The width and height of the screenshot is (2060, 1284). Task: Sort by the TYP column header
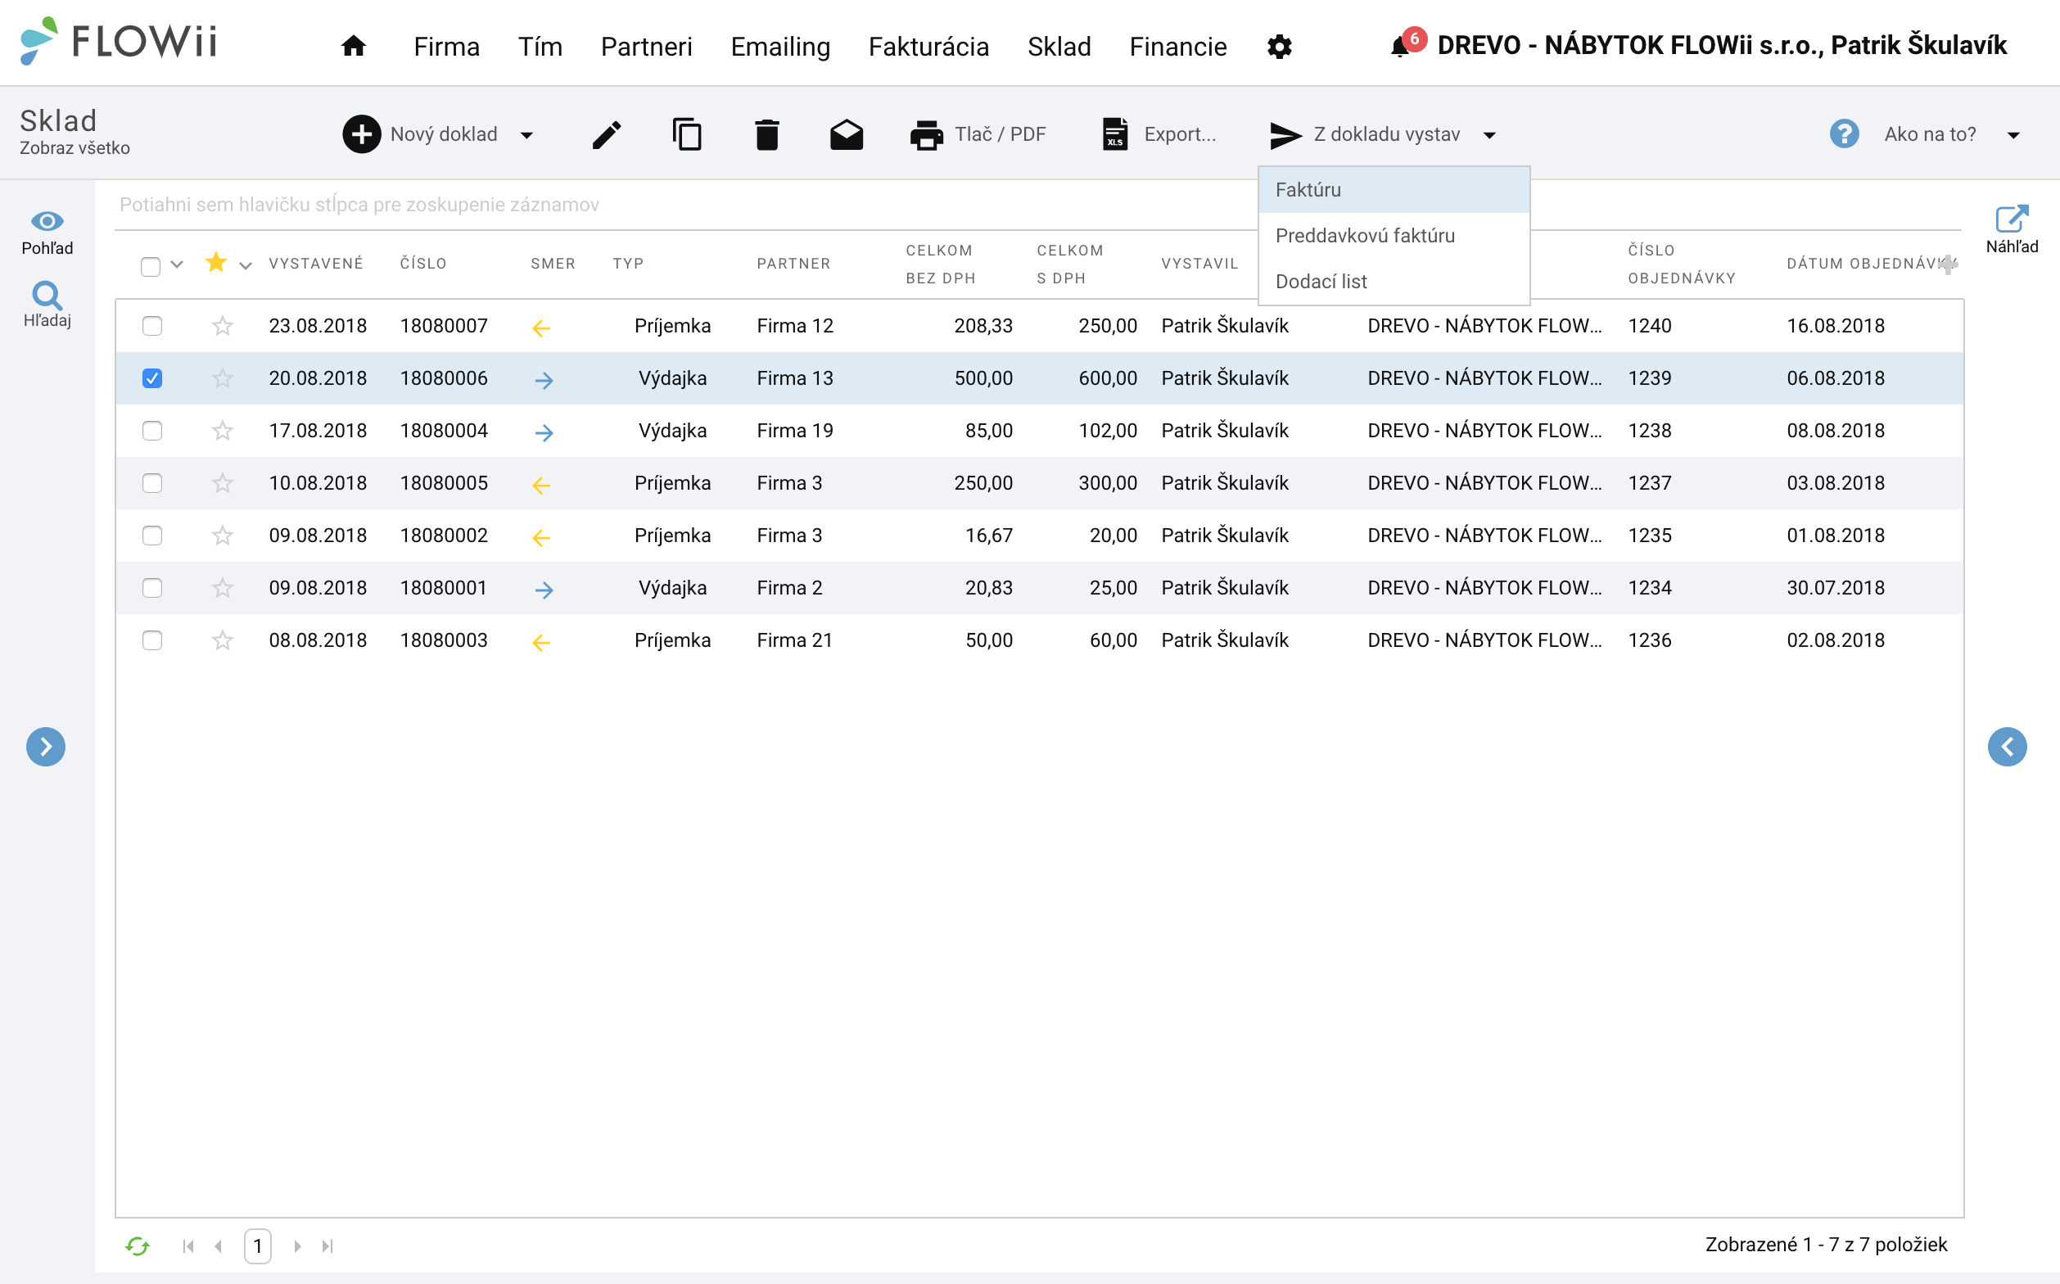click(627, 263)
